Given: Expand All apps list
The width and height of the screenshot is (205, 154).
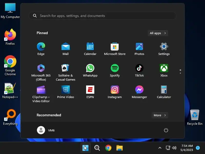Looking at the screenshot, I should [158, 33].
